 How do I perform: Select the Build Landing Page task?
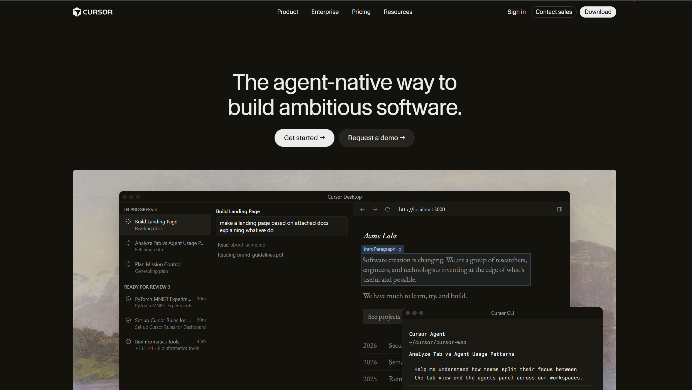click(165, 225)
